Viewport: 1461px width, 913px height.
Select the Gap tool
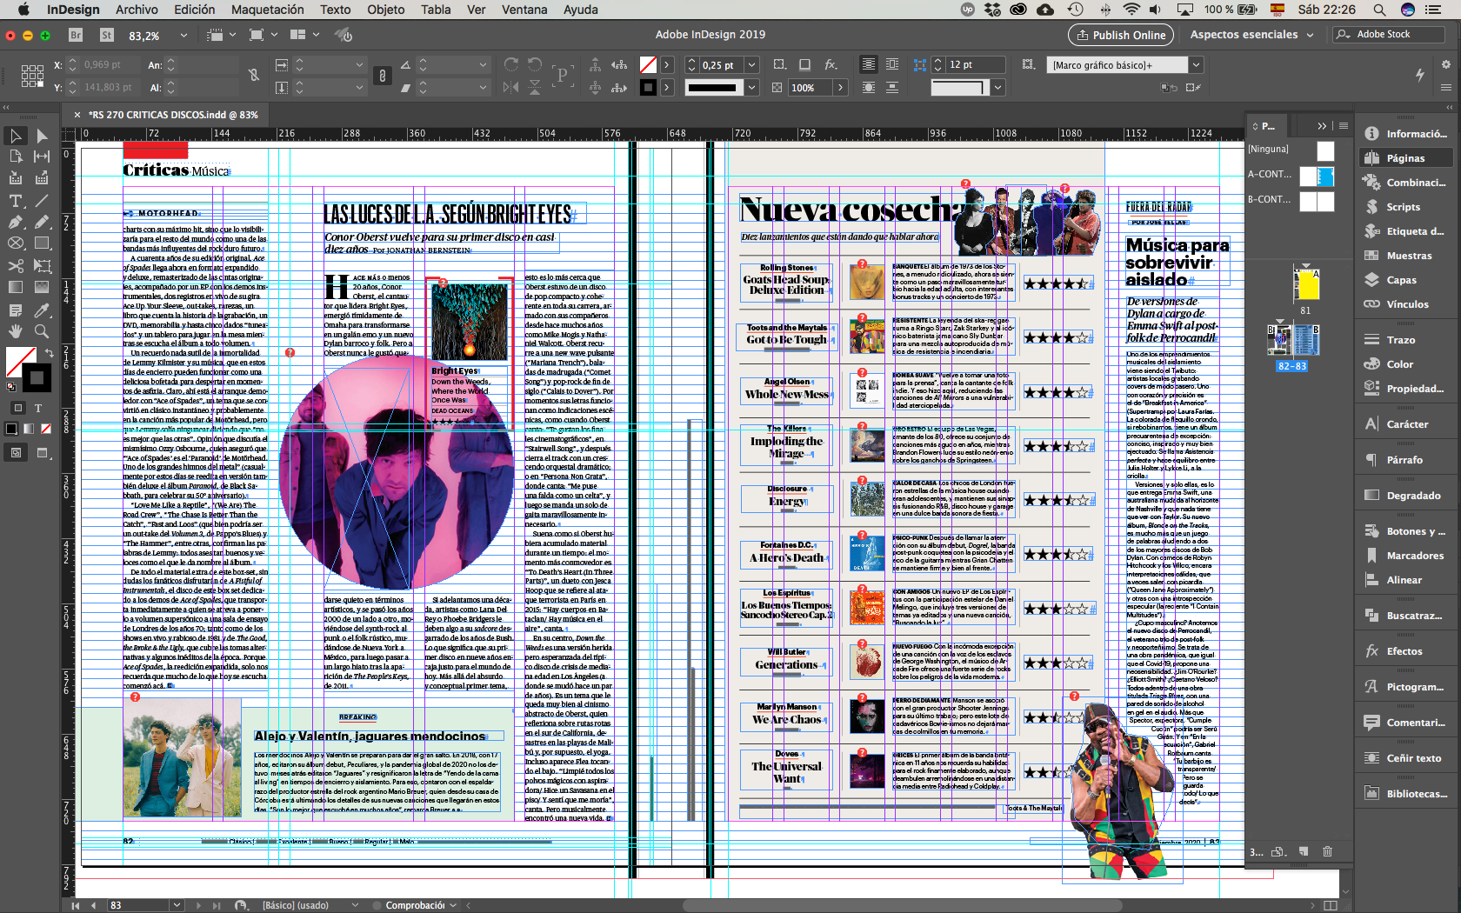(41, 157)
